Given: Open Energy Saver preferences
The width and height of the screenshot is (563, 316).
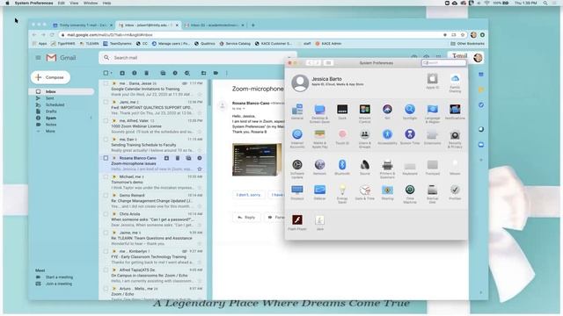Looking at the screenshot, I should point(342,190).
